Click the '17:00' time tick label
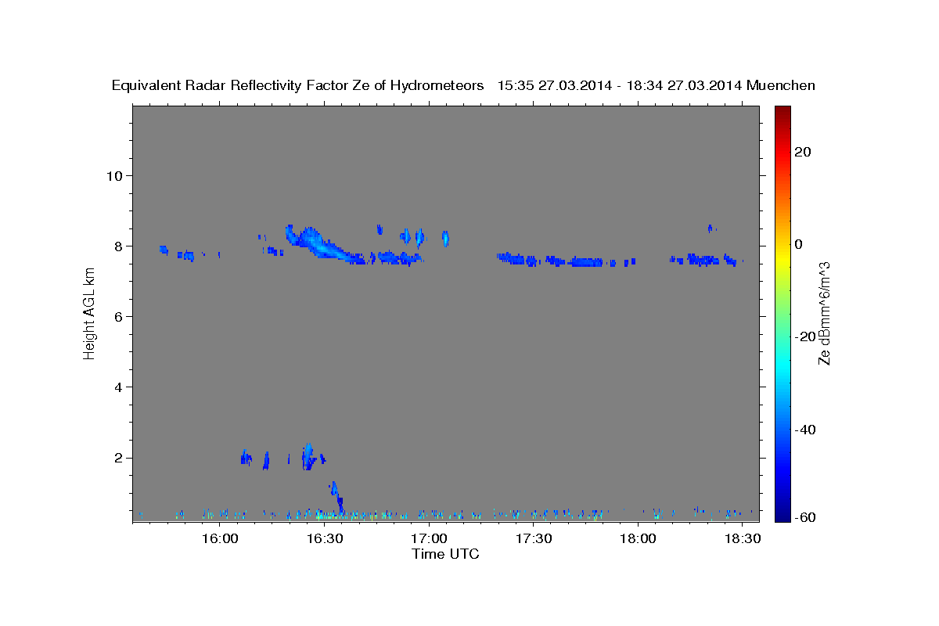939x626 pixels. tap(429, 539)
